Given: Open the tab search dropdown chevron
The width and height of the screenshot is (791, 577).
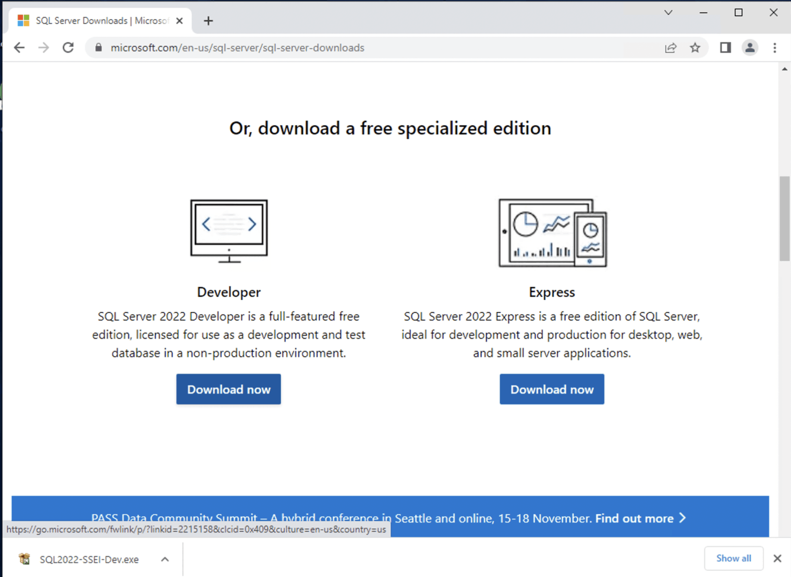Looking at the screenshot, I should point(668,12).
